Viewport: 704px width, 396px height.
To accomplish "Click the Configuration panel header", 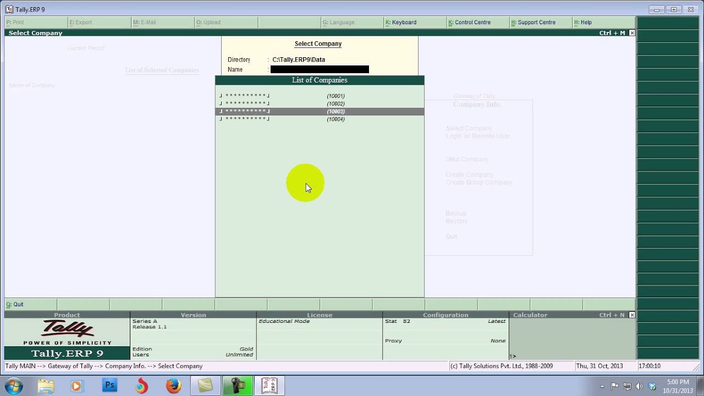I will [446, 315].
